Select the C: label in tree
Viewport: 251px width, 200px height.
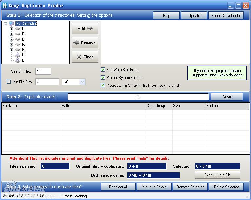(x=24, y=29)
